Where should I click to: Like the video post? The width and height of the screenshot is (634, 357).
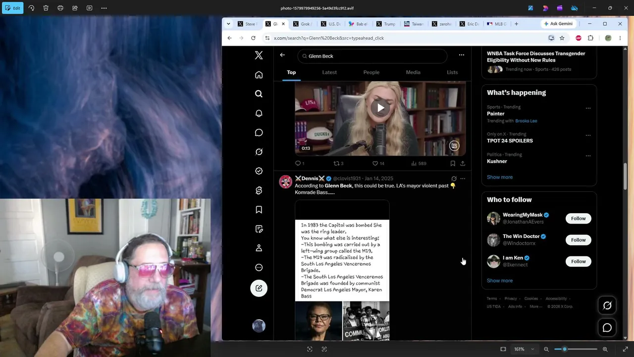click(378, 163)
